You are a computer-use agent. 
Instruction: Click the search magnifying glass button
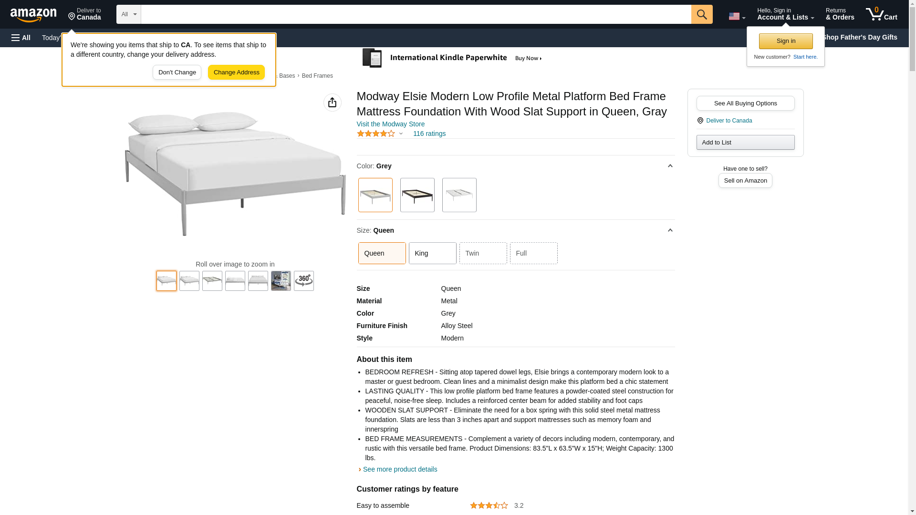coord(701,14)
